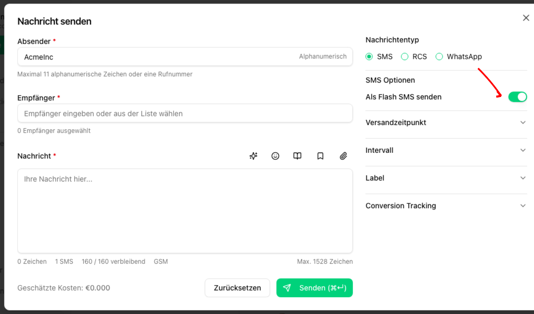Open message templates via the book icon
This screenshot has width=534, height=314.
pyautogui.click(x=297, y=156)
